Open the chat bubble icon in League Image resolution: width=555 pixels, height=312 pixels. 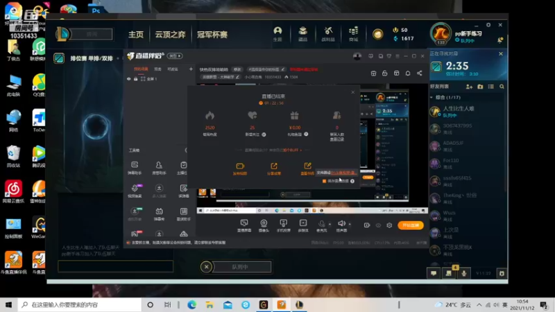[x=434, y=273]
